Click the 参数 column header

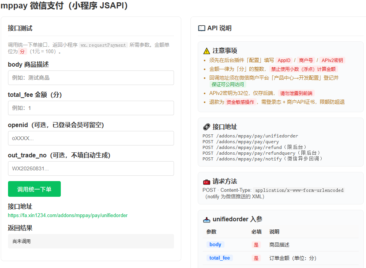point(211,232)
